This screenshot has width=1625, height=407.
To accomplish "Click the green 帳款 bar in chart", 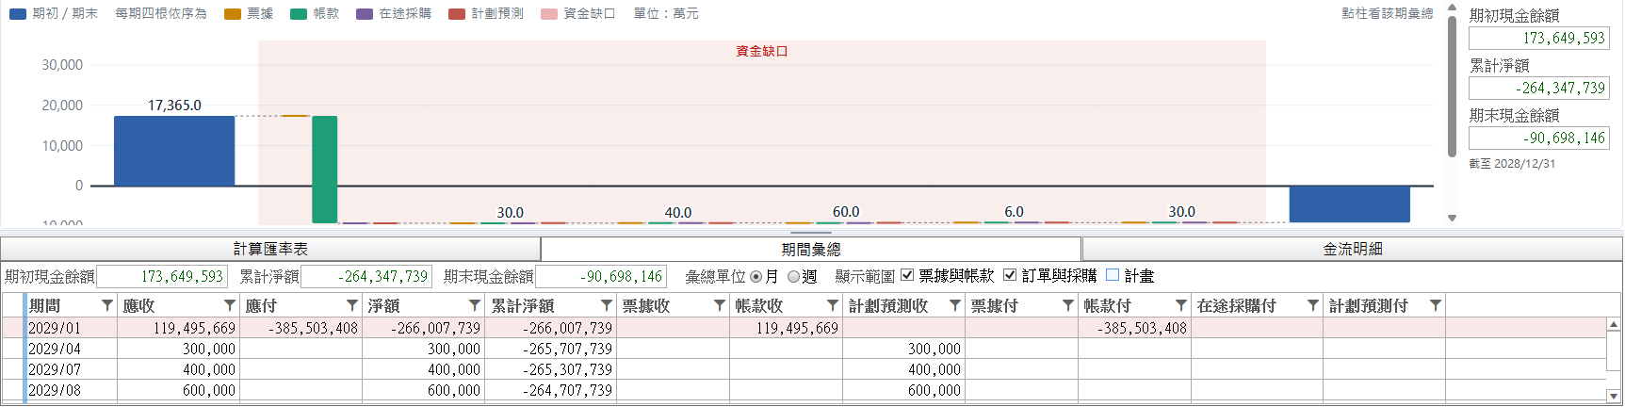I will (325, 170).
